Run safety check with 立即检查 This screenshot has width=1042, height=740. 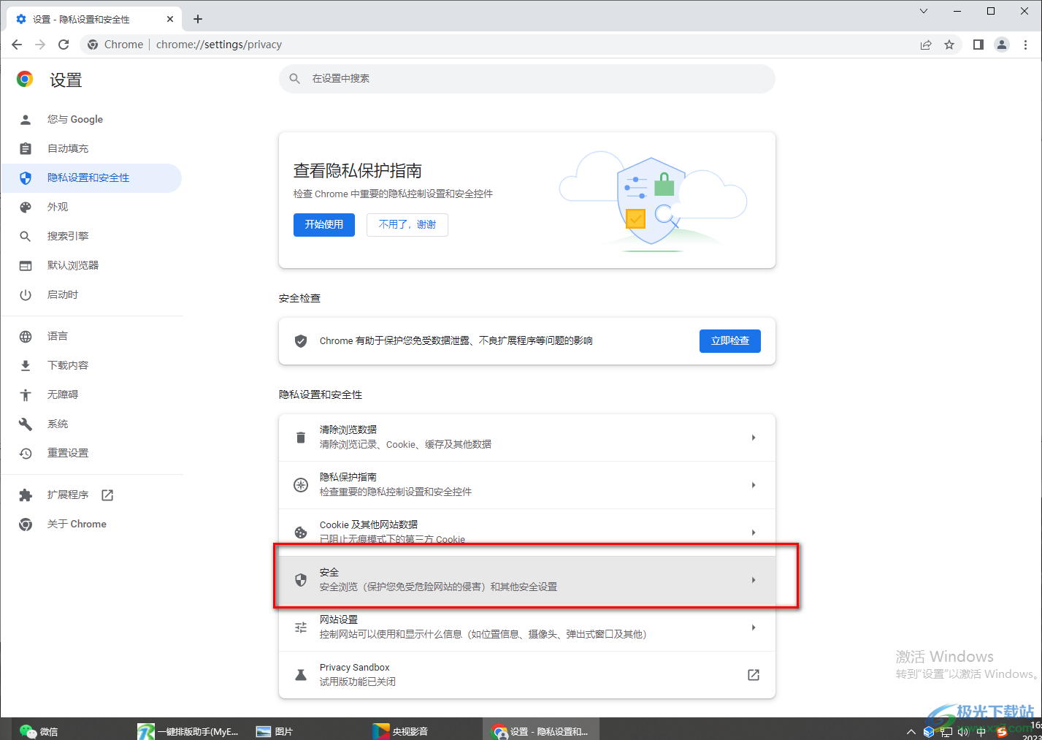click(x=730, y=341)
